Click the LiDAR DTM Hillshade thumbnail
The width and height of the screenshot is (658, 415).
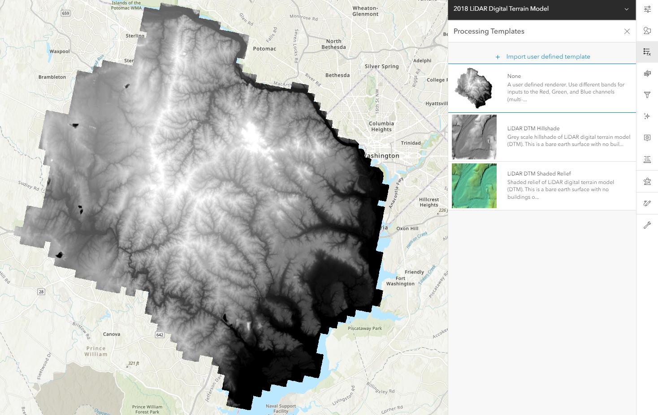(x=474, y=137)
